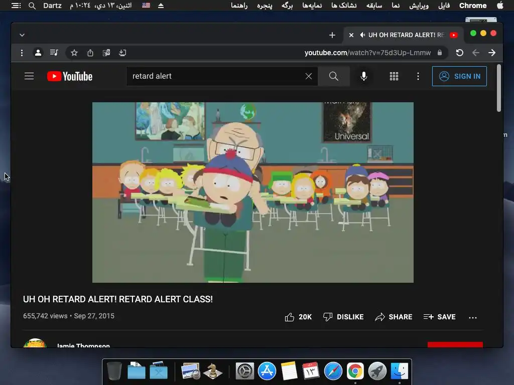Click Google Chrome in the Dock
Image resolution: width=514 pixels, height=385 pixels.
[355, 371]
